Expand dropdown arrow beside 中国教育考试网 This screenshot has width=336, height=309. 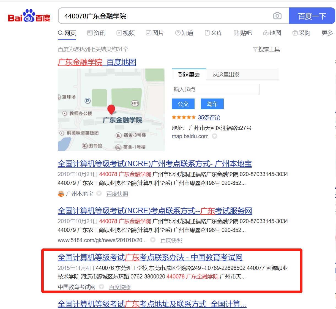tap(102, 287)
